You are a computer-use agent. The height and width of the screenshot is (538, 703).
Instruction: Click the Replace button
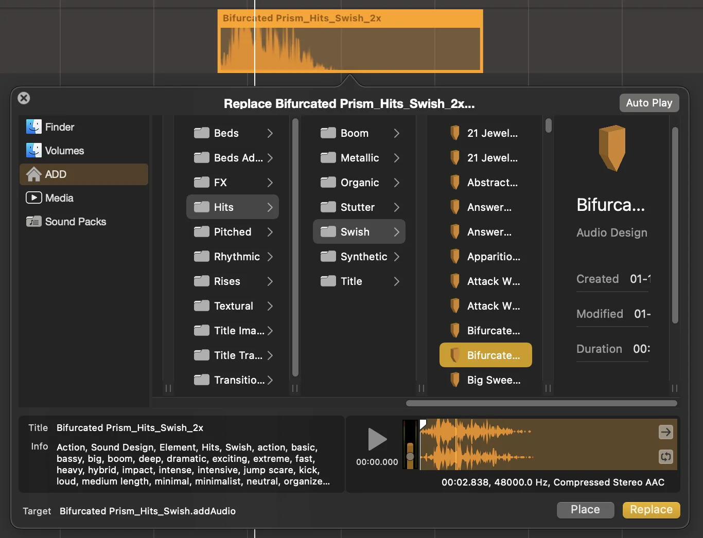click(x=651, y=510)
